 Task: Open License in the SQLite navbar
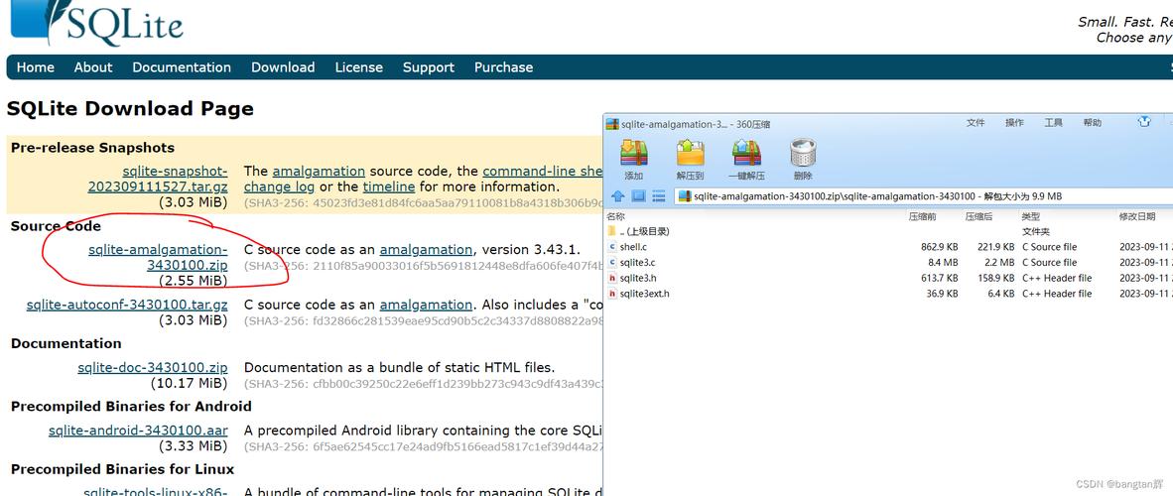[x=359, y=67]
